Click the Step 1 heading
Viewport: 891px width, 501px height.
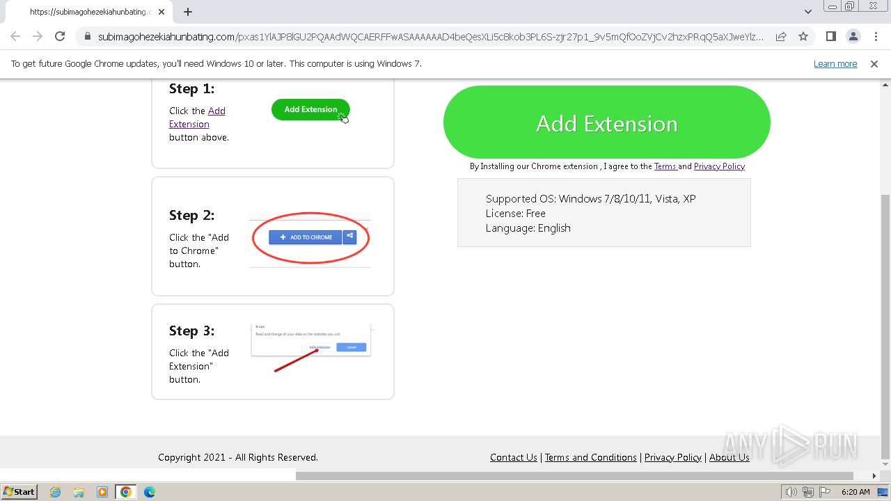[x=191, y=88]
